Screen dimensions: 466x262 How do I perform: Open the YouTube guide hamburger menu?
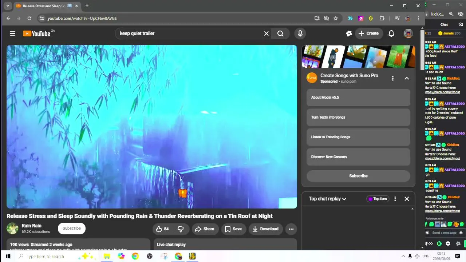click(12, 33)
